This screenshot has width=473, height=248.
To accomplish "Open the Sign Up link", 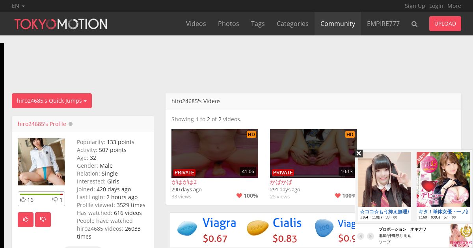I will (415, 6).
